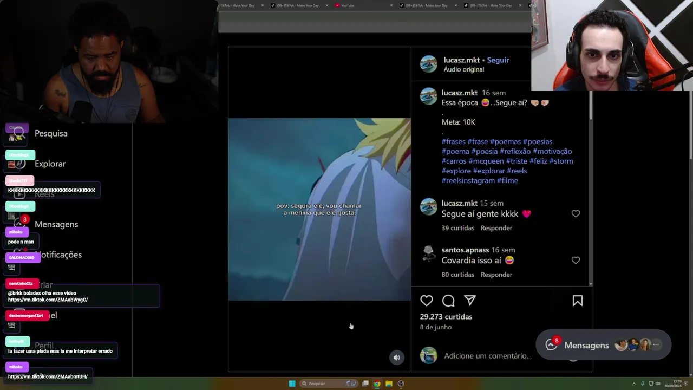Click the 'Adicione um comentário' field
The height and width of the screenshot is (390, 693).
click(488, 356)
